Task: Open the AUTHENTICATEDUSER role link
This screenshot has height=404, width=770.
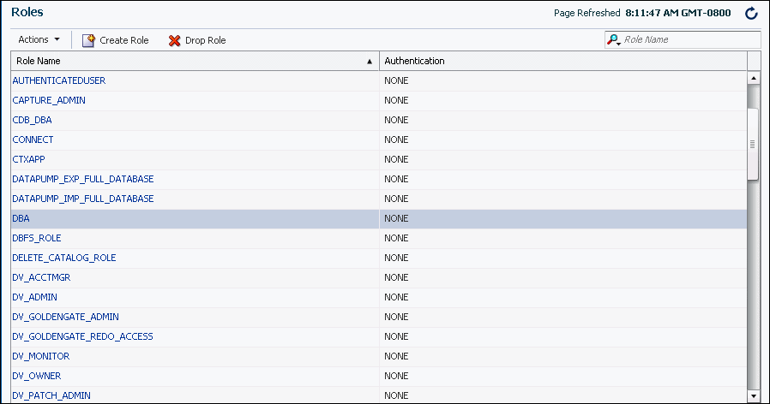Action: tap(58, 80)
